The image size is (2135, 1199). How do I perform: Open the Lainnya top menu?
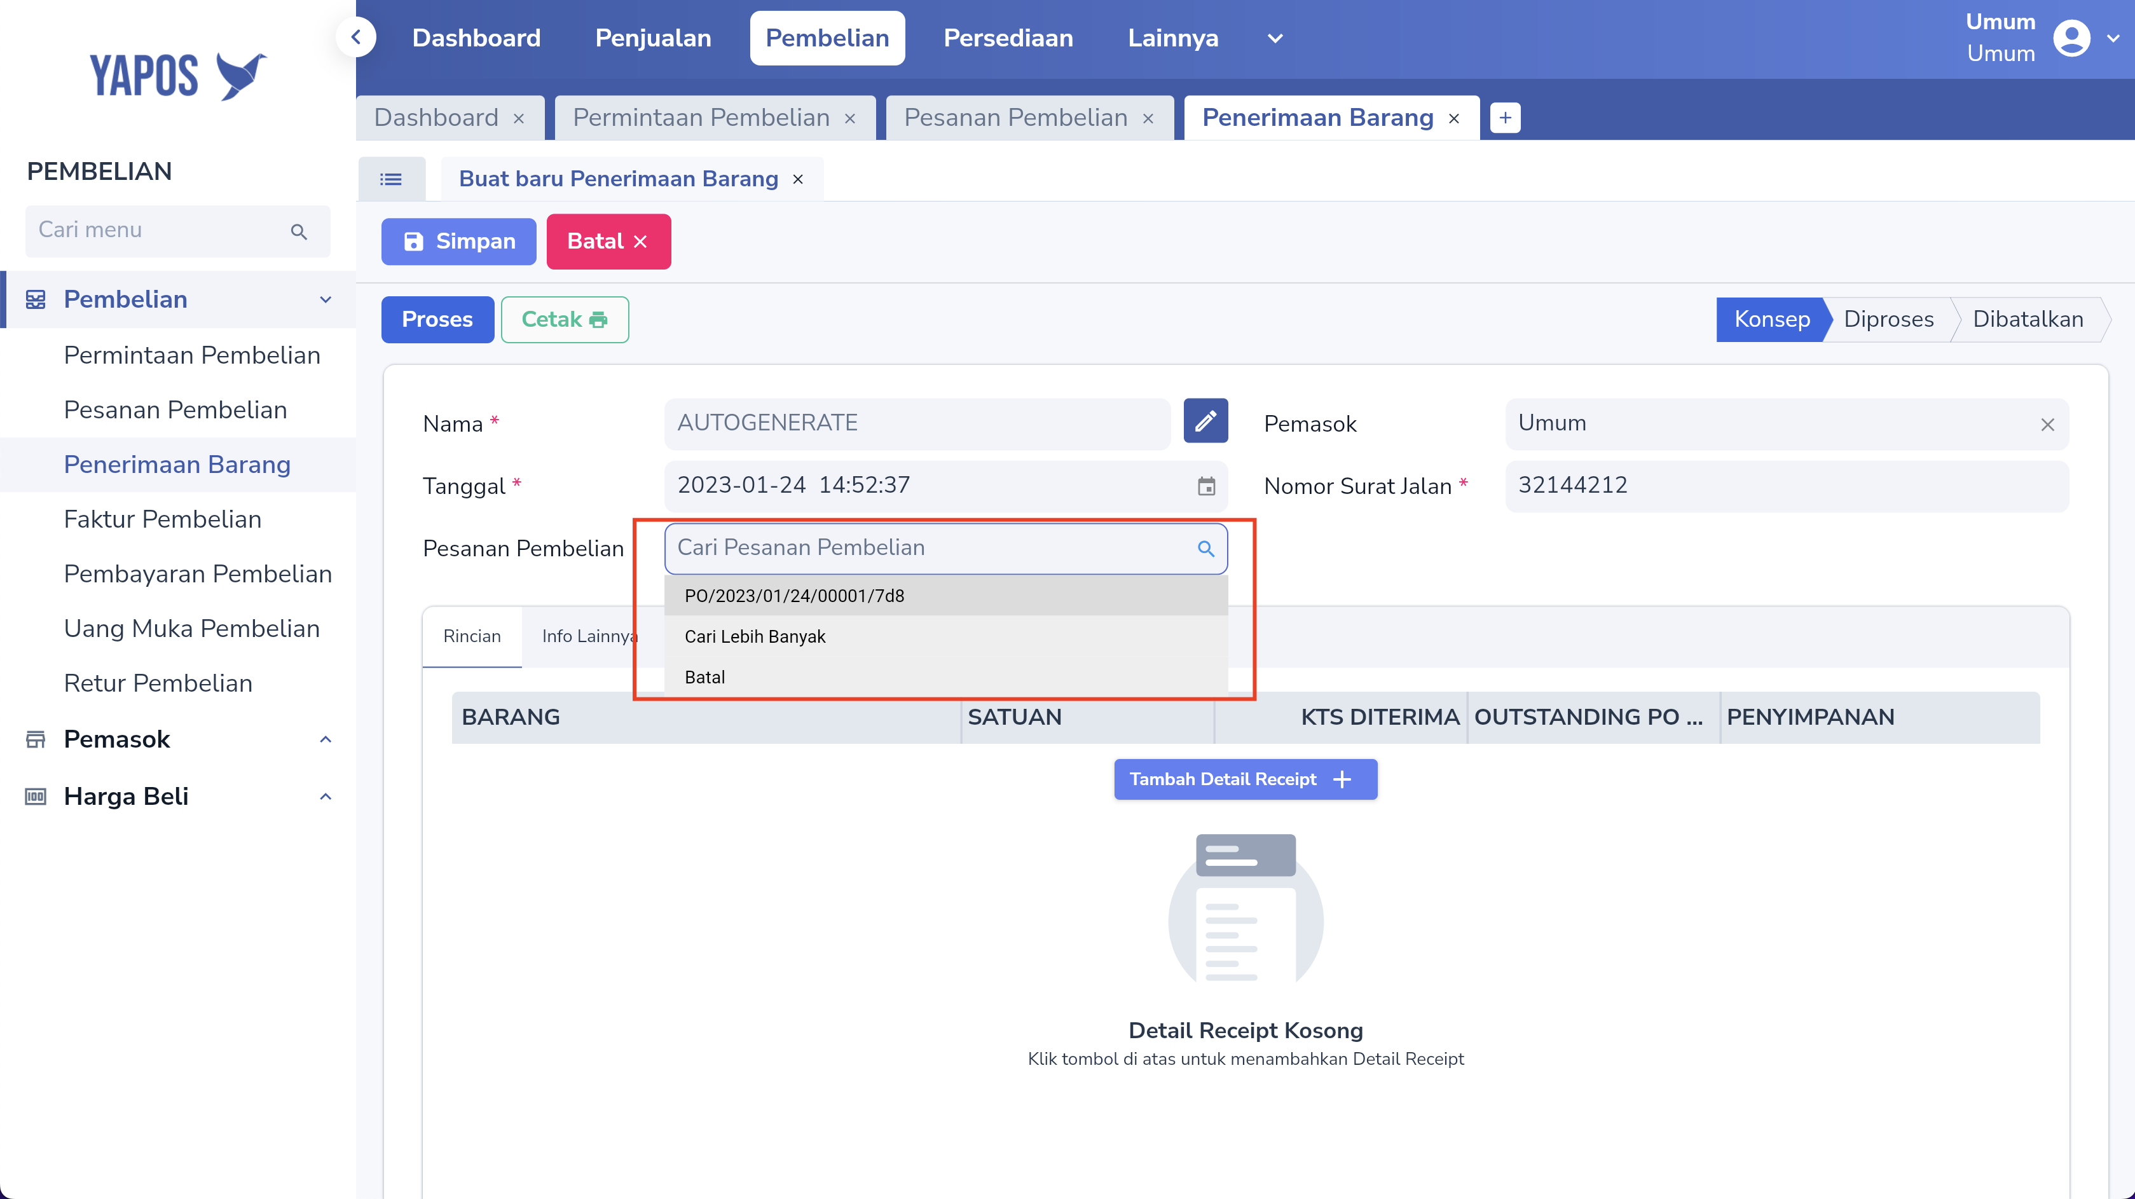[1173, 38]
